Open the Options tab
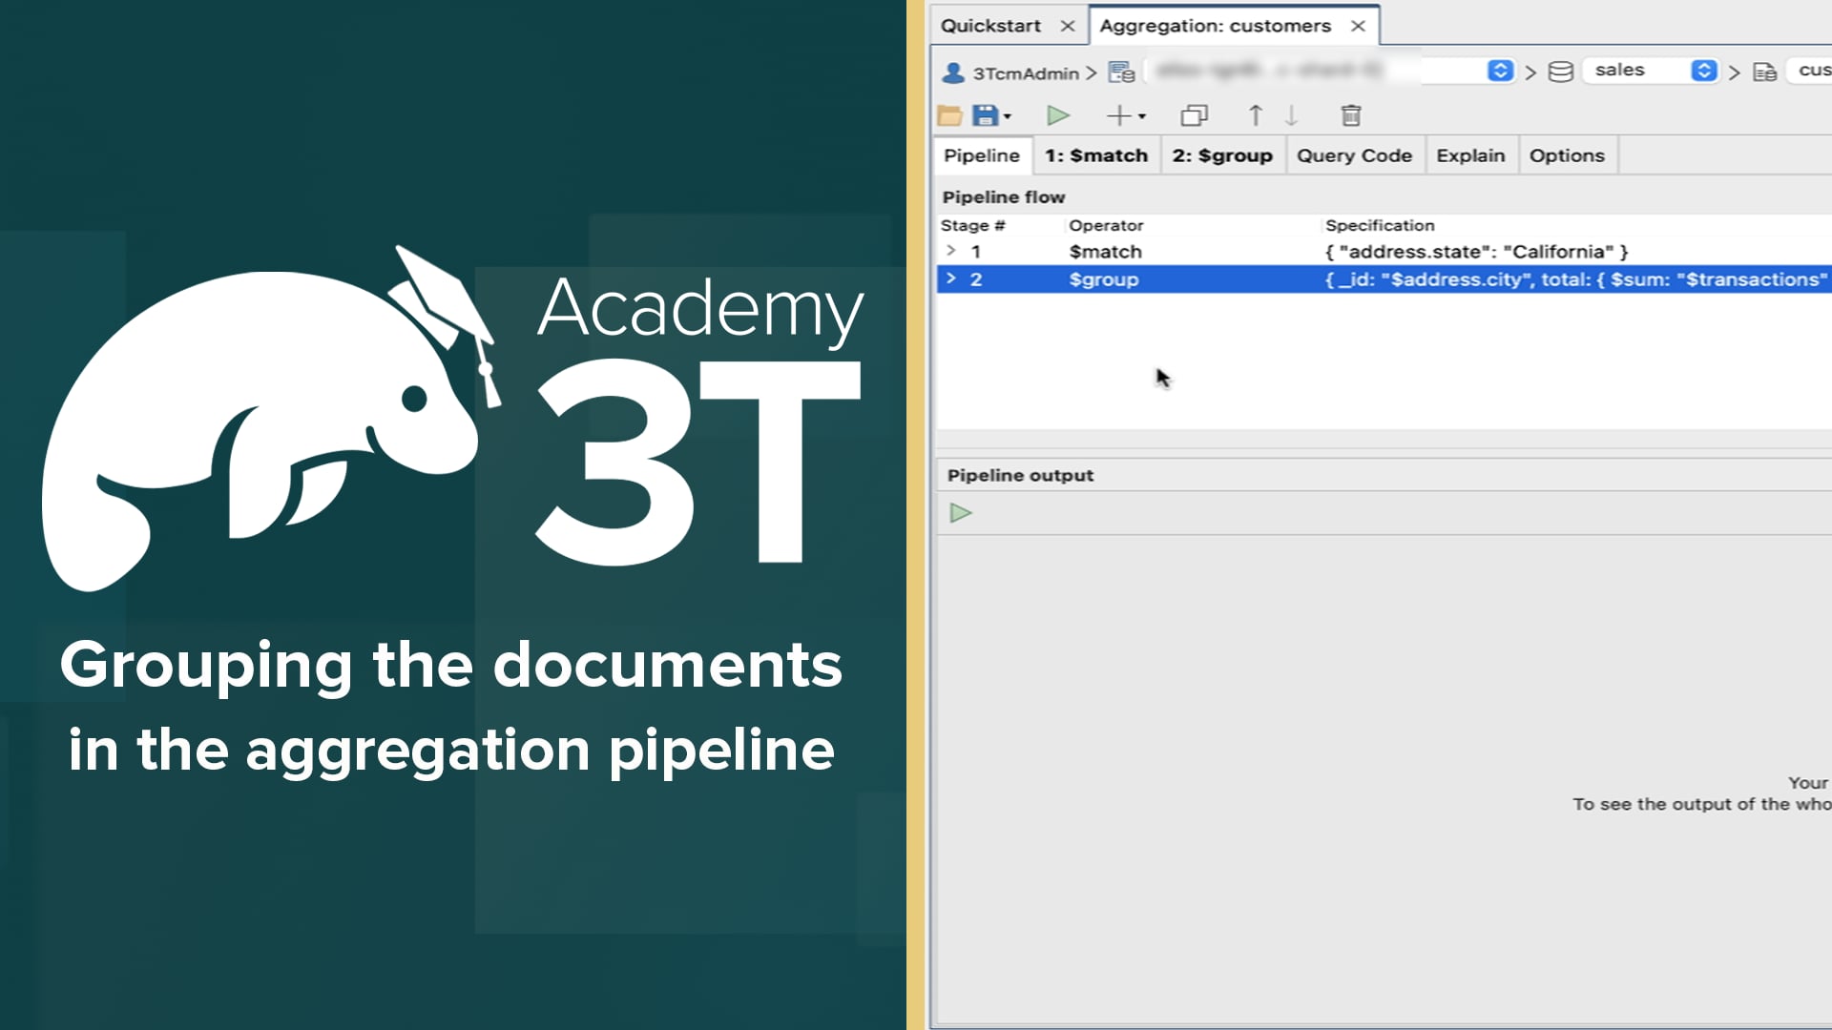Screen dimensions: 1832x1030 pos(1567,155)
